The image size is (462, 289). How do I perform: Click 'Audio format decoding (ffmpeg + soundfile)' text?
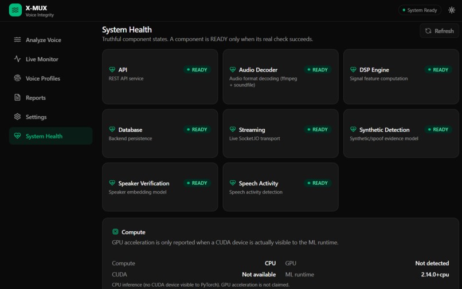click(263, 82)
